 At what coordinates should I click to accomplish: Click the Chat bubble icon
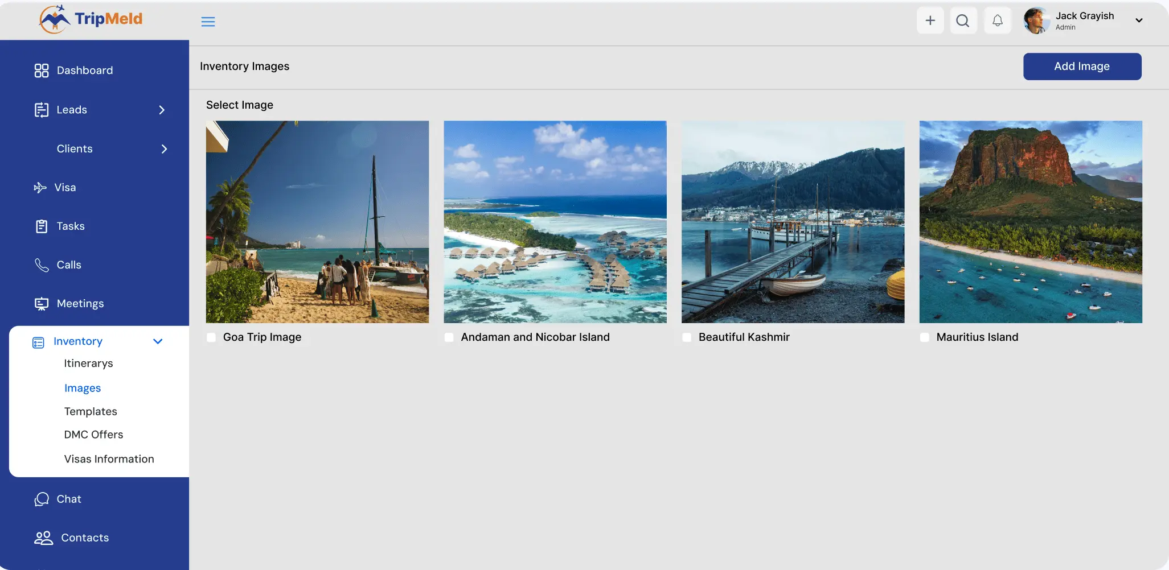coord(42,499)
